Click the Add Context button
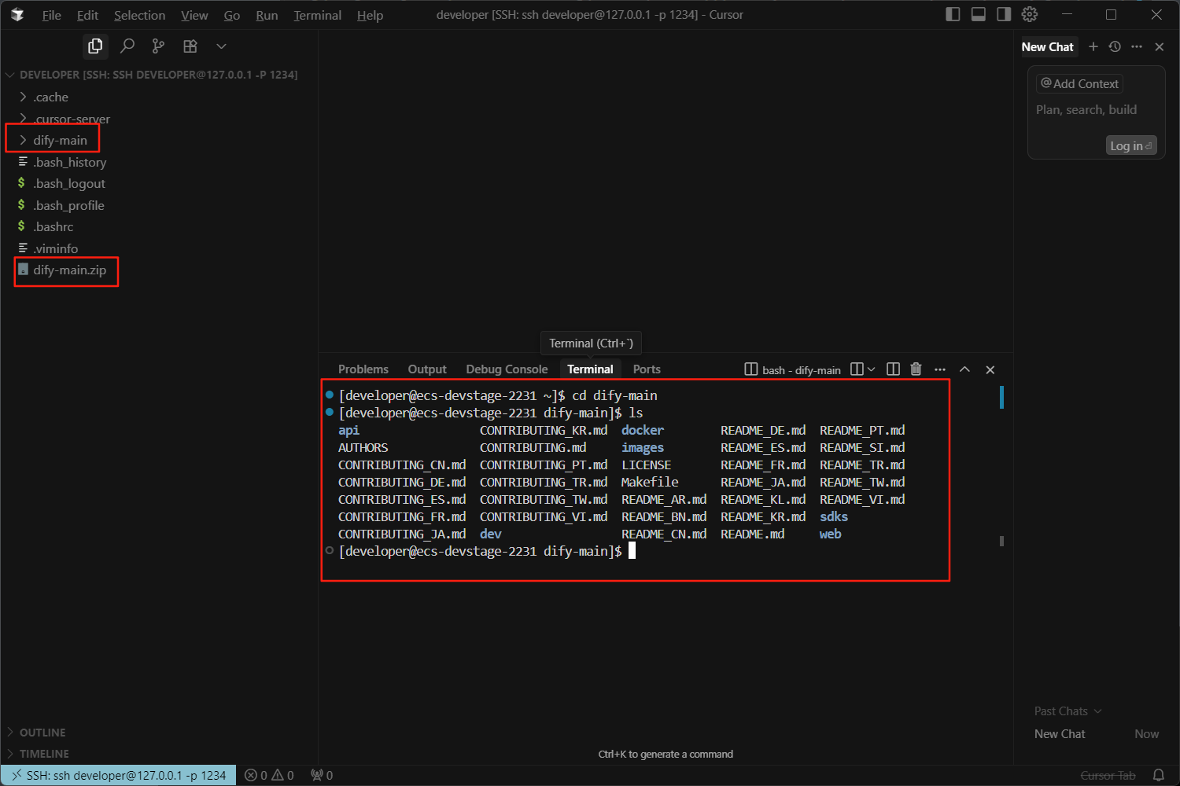 click(1079, 83)
